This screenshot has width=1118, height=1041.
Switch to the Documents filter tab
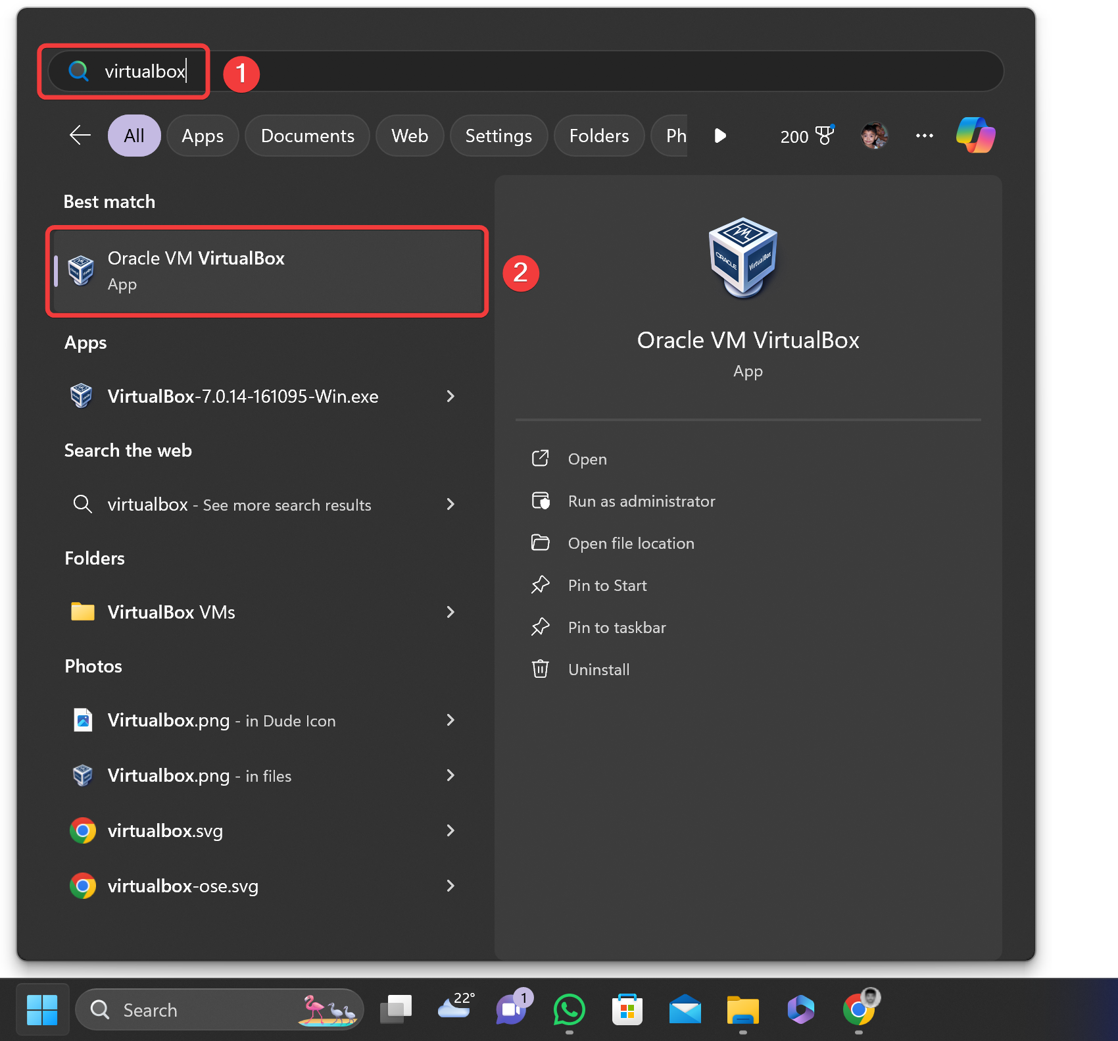[307, 136]
